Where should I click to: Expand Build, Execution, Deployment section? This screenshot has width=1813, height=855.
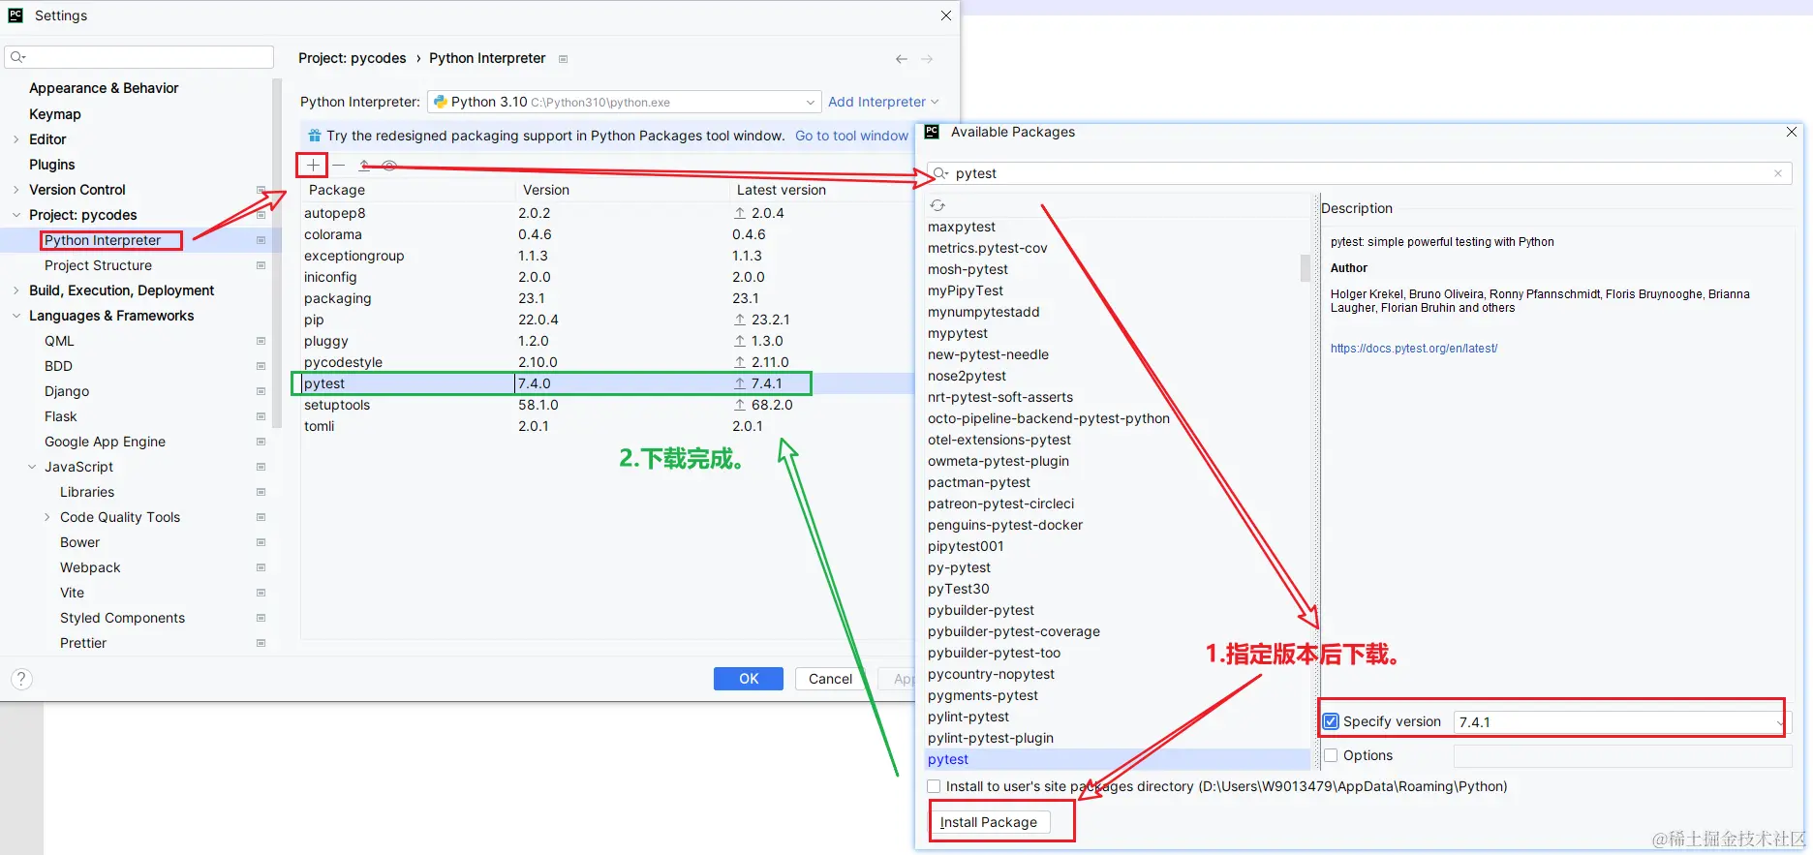pos(16,290)
